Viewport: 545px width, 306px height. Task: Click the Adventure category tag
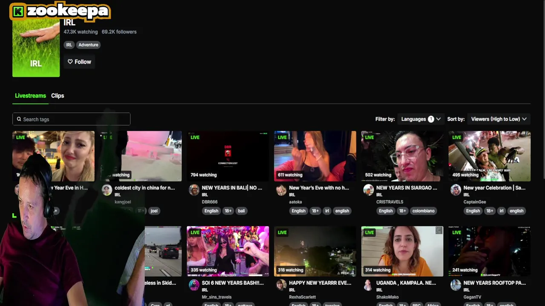pyautogui.click(x=88, y=45)
